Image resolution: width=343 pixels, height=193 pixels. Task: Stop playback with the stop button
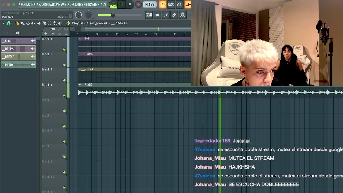point(129,4)
